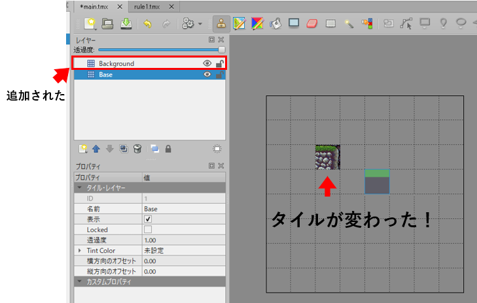The height and width of the screenshot is (303, 477).
Task: Hide the Background layer
Action: click(x=207, y=63)
